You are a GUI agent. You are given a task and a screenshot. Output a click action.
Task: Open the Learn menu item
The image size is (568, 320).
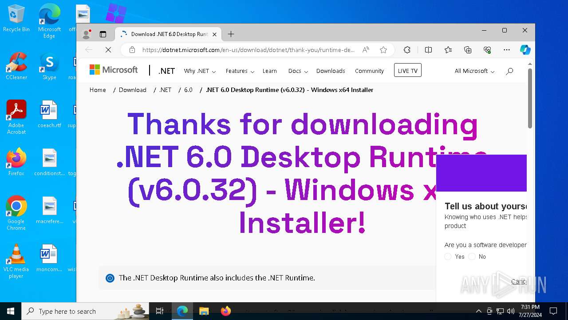tap(269, 71)
